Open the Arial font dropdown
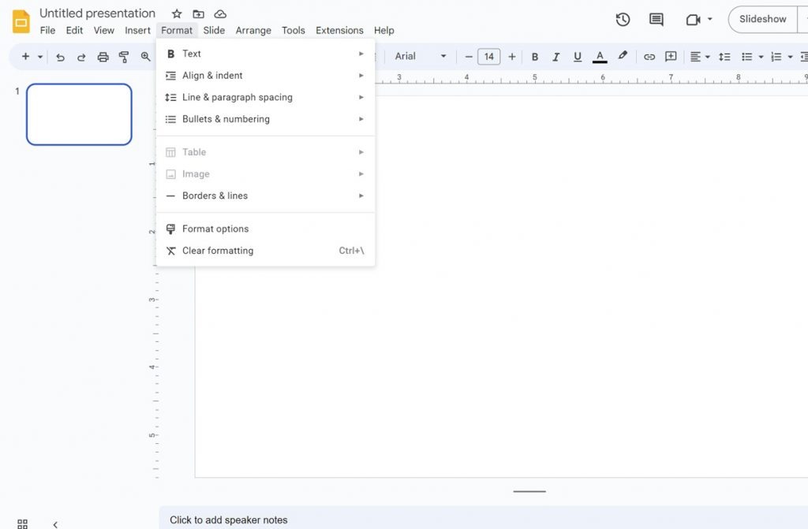 tap(420, 56)
